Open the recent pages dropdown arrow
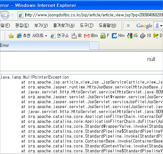The width and height of the screenshot is (163, 154). click(12, 15)
